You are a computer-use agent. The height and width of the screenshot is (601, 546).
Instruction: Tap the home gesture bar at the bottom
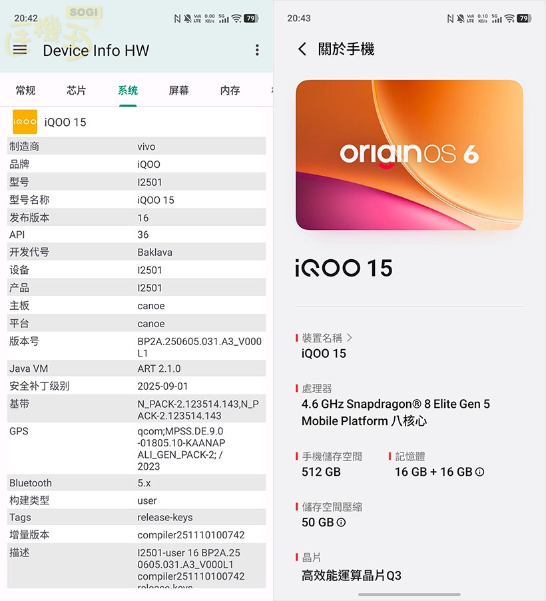coord(409,593)
